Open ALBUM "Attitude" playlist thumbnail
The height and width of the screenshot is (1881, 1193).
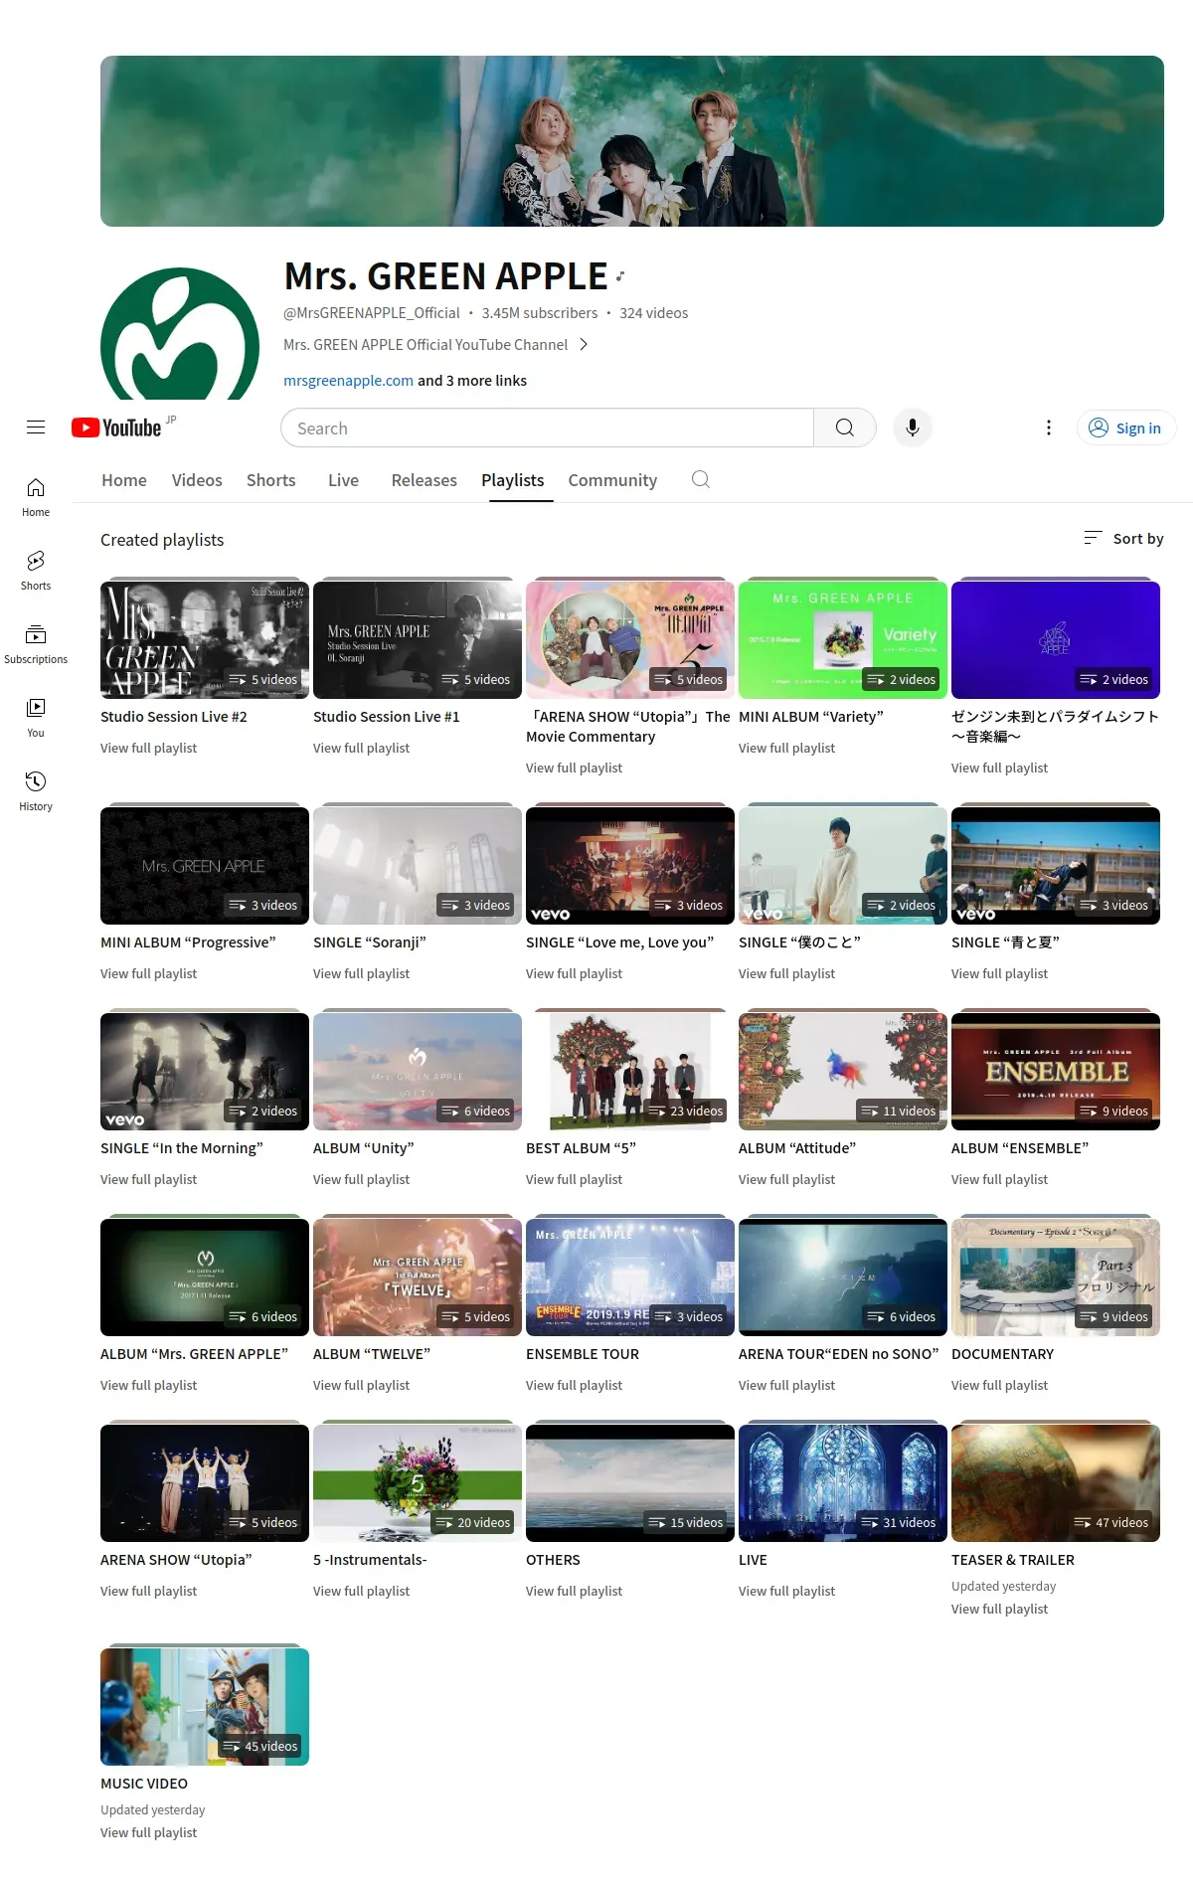click(843, 1071)
